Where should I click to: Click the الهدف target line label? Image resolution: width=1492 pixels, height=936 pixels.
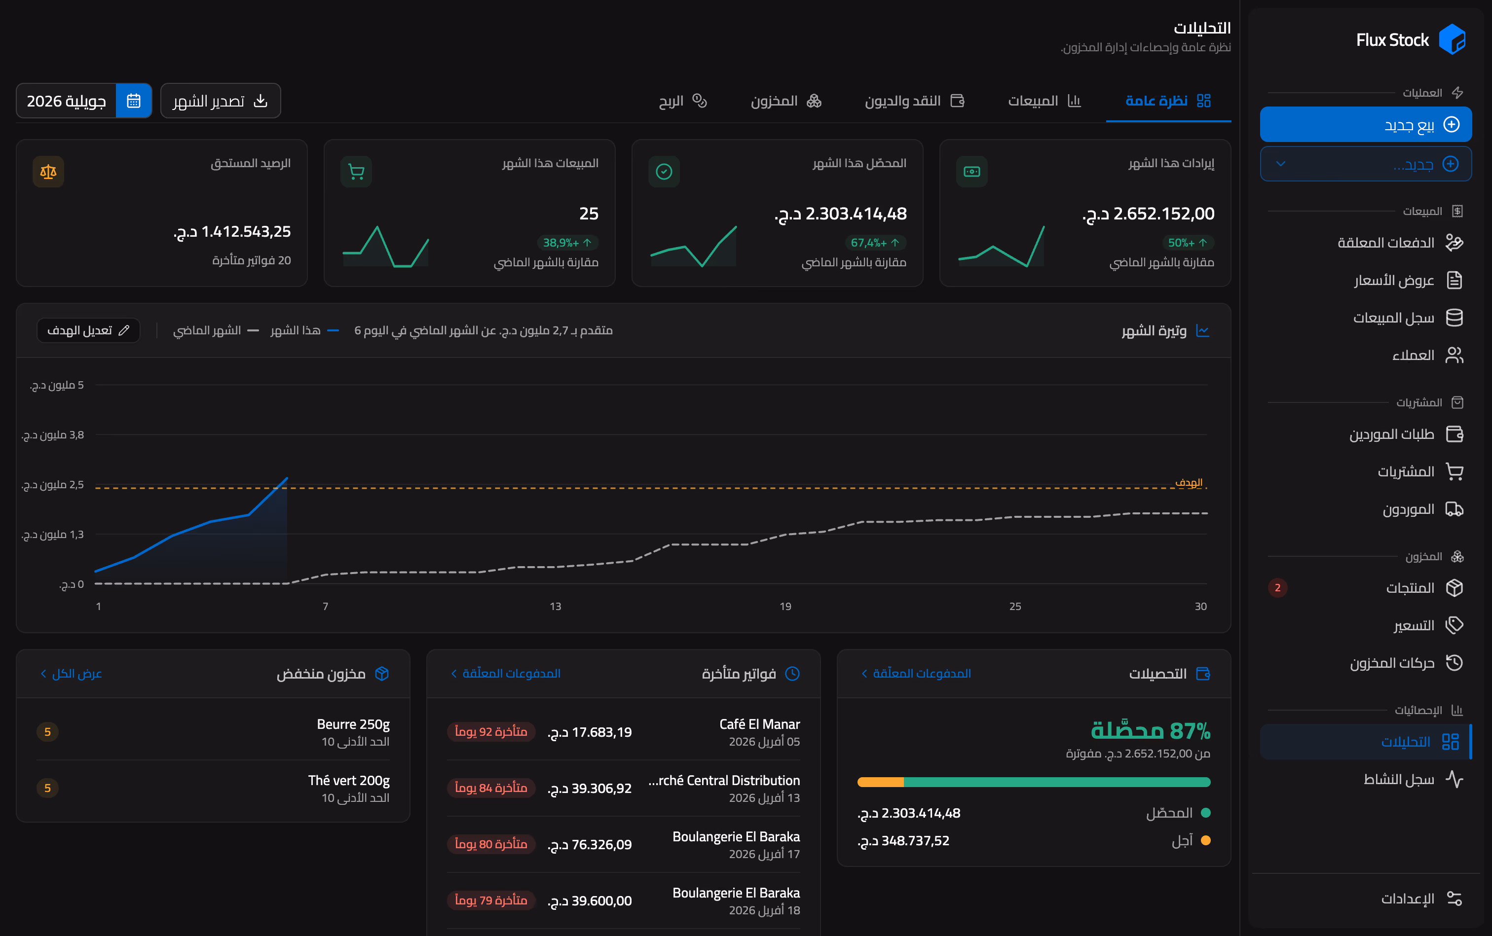(x=1189, y=482)
